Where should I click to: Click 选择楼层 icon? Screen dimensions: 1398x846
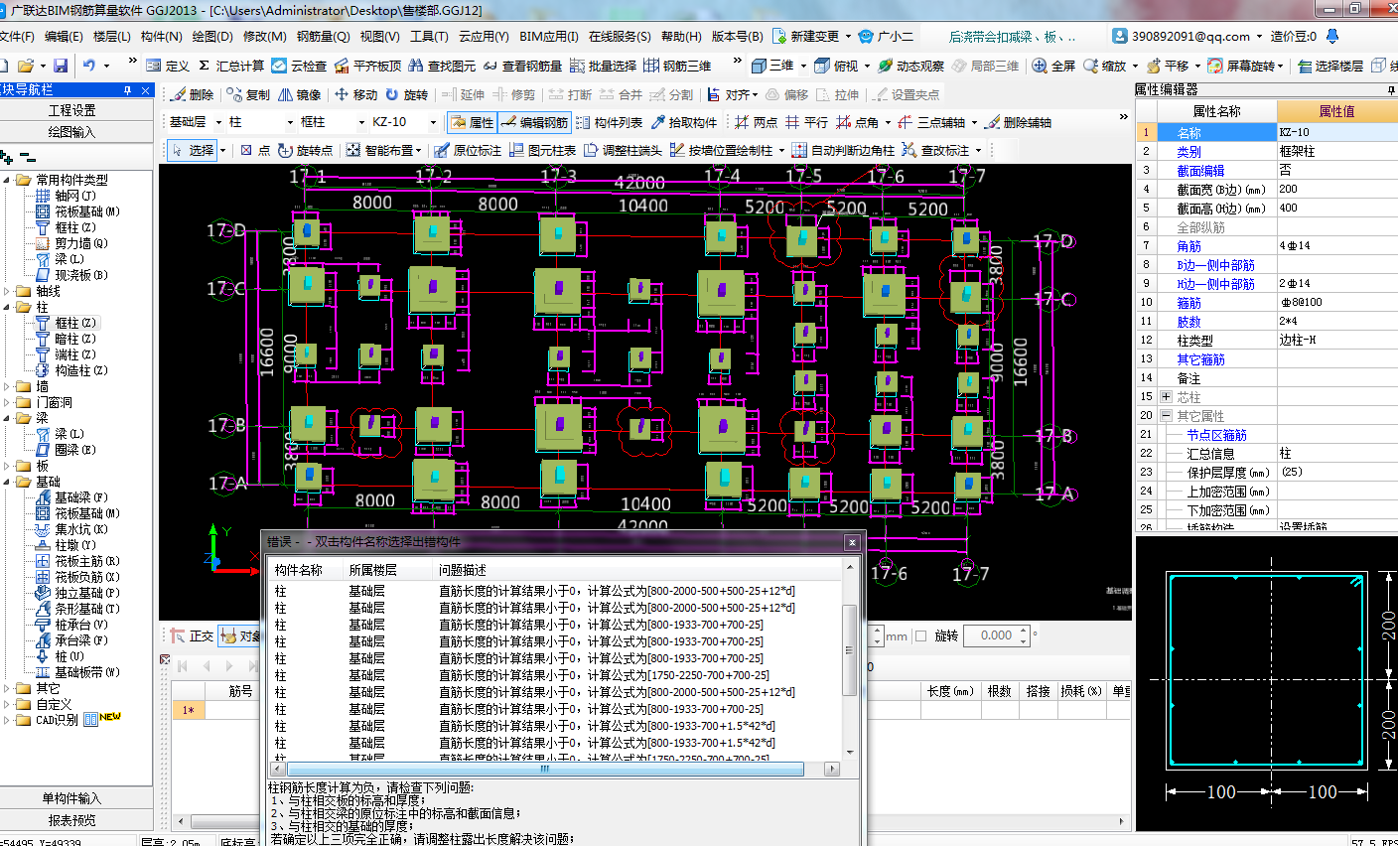[x=1305, y=66]
